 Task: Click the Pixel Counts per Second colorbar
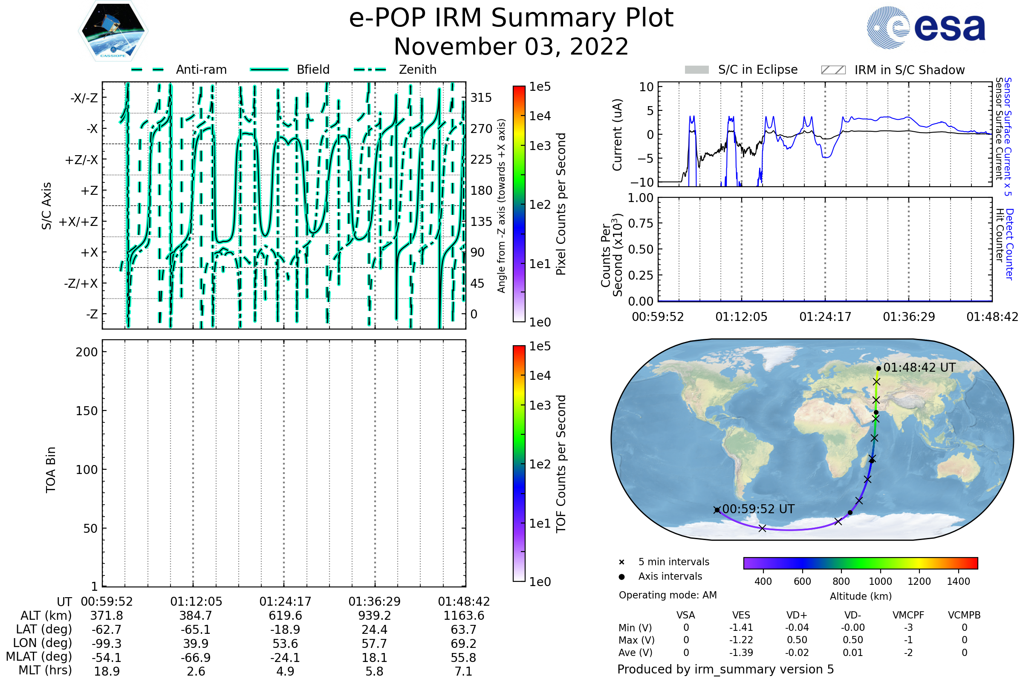click(519, 204)
